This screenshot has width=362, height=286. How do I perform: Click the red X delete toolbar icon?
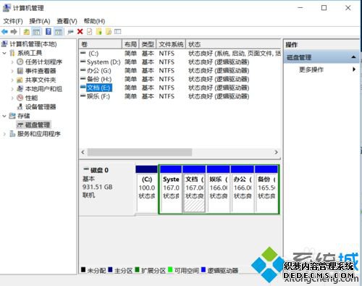(x=80, y=32)
